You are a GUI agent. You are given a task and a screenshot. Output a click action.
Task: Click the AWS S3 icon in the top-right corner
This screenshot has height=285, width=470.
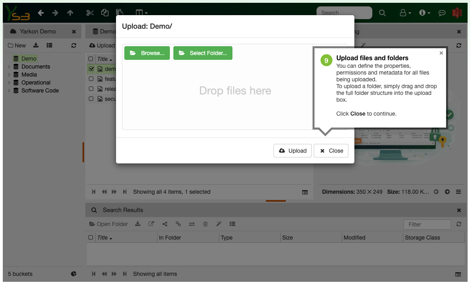[x=457, y=12]
